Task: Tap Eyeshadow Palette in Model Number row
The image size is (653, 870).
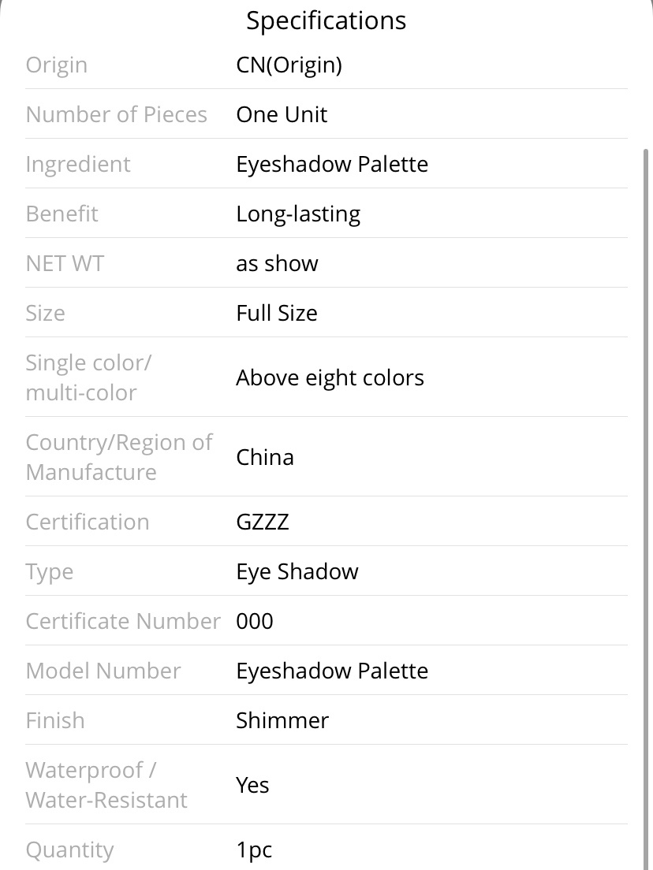Action: [332, 671]
